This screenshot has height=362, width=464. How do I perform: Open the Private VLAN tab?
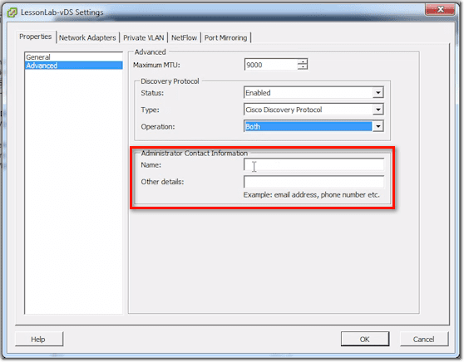pos(144,38)
